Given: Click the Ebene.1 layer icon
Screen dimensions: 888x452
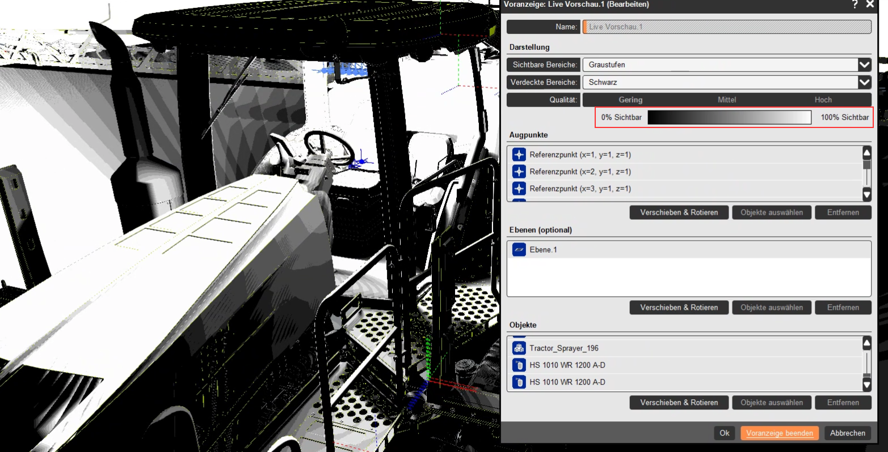Looking at the screenshot, I should tap(519, 249).
